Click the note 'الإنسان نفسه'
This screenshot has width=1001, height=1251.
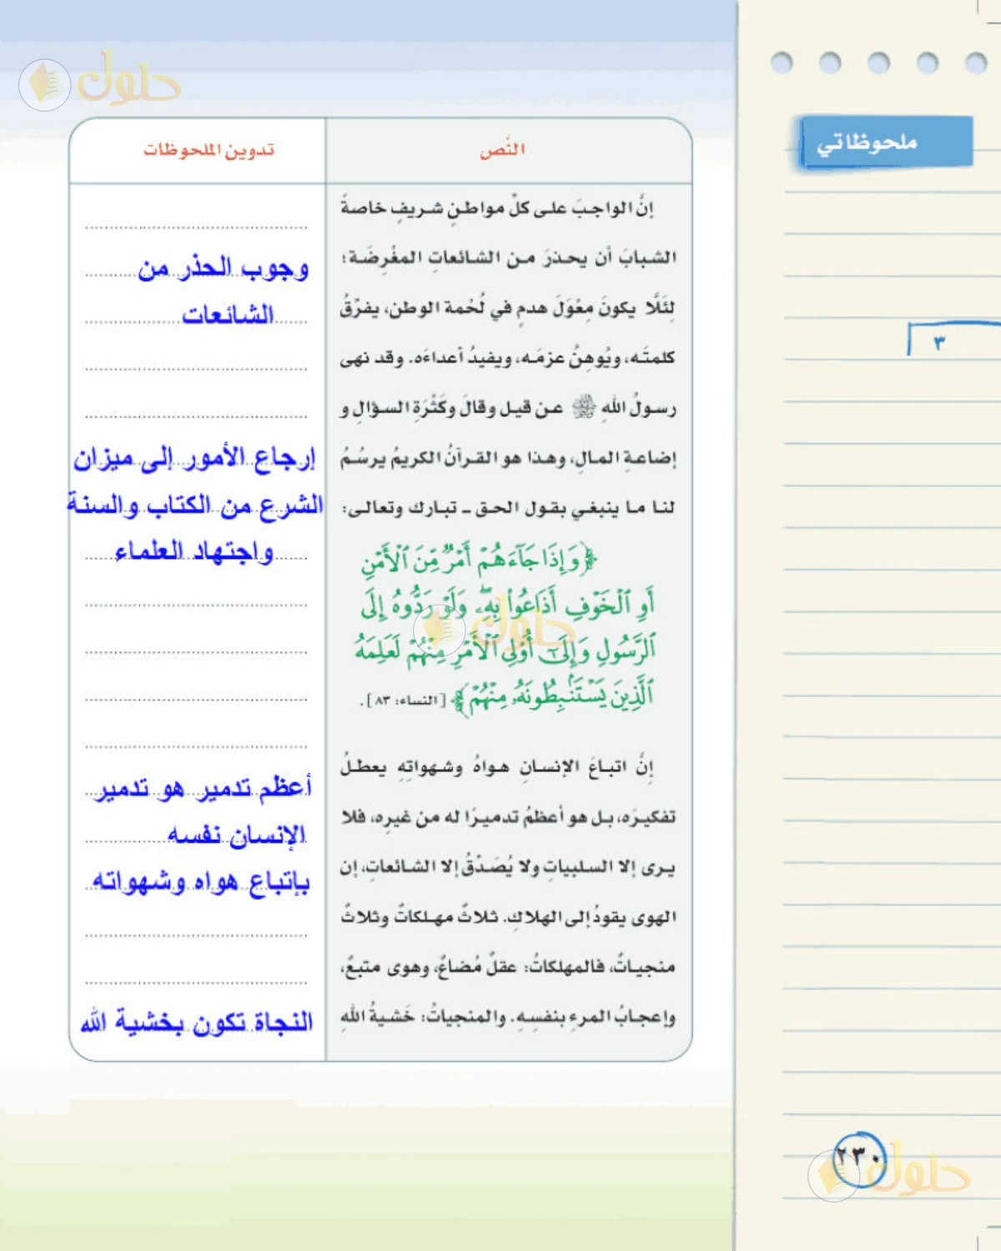(x=237, y=835)
